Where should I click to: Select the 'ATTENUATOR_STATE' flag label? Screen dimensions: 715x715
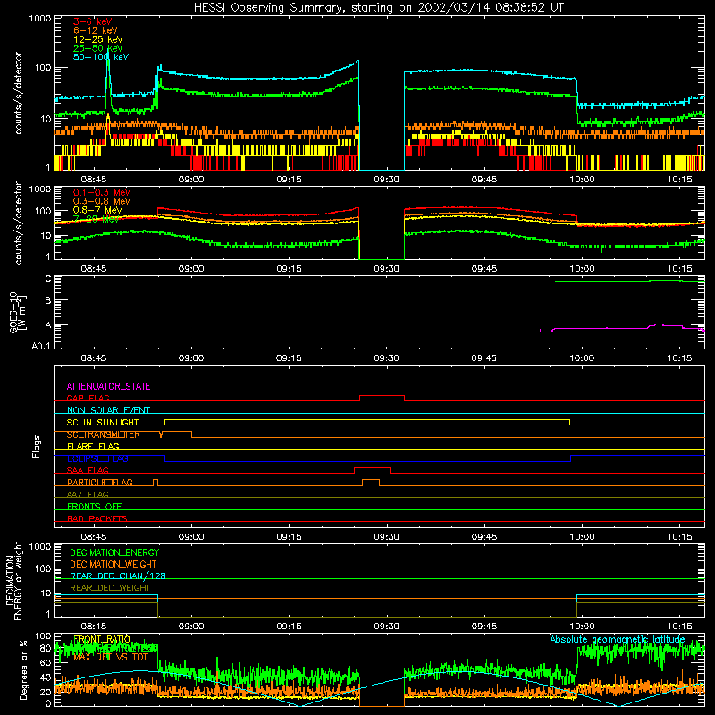[x=108, y=387]
